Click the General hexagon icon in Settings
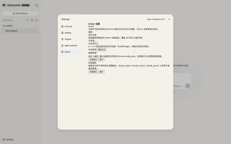The width and height of the screenshot is (231, 144). click(62, 26)
